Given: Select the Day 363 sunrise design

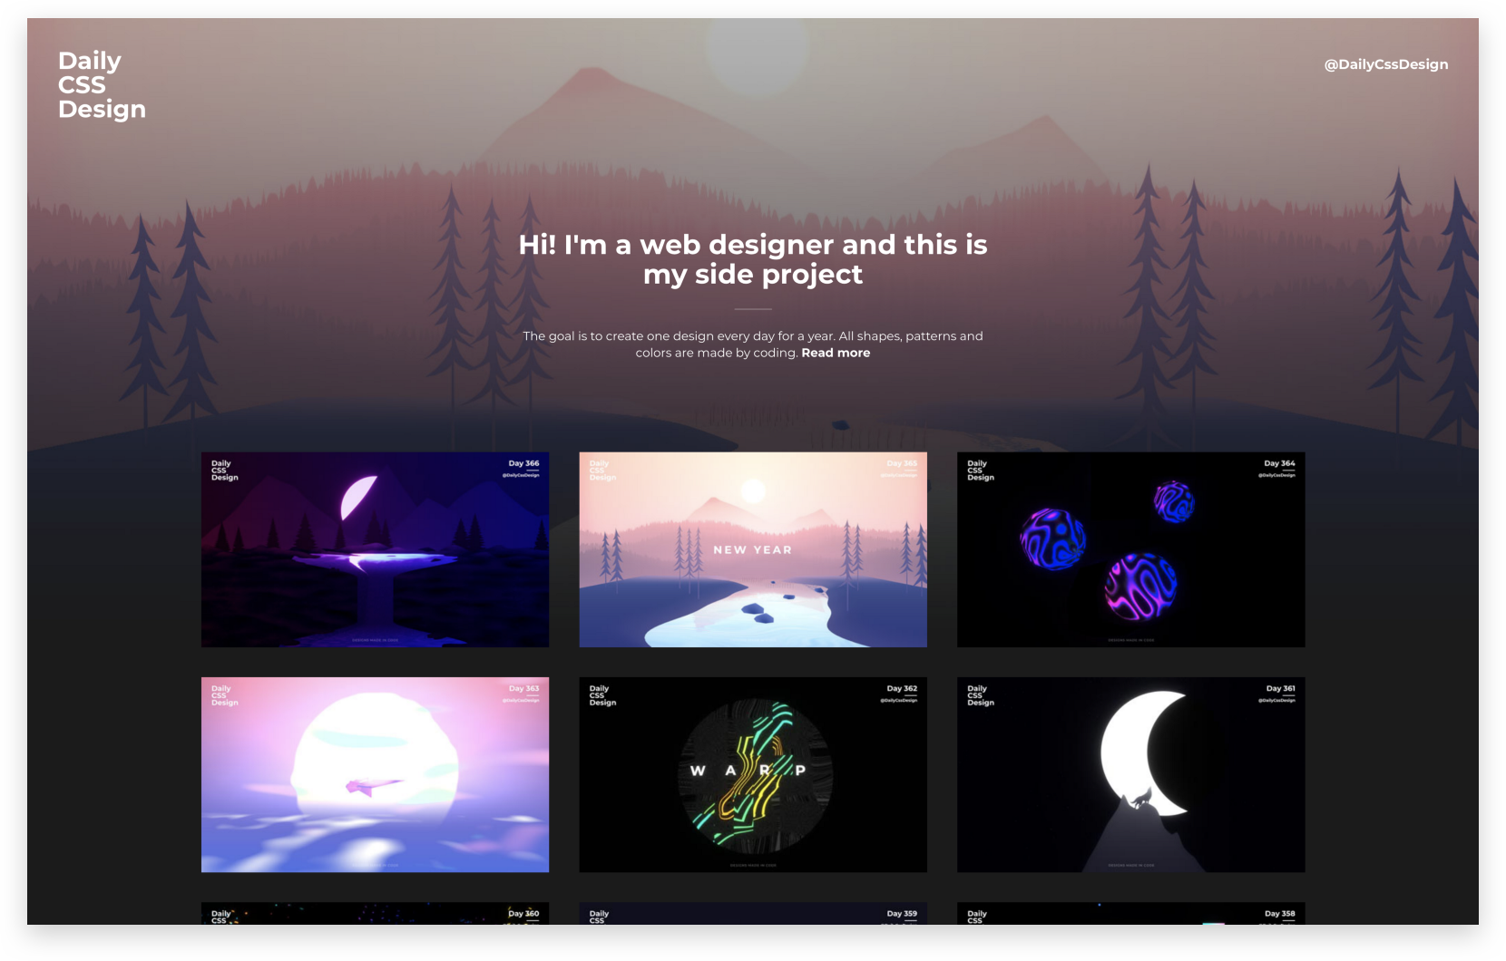Looking at the screenshot, I should (375, 774).
